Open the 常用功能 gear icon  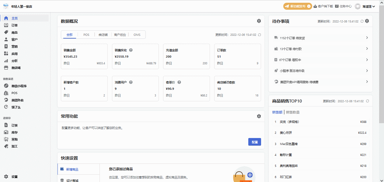pos(259,116)
